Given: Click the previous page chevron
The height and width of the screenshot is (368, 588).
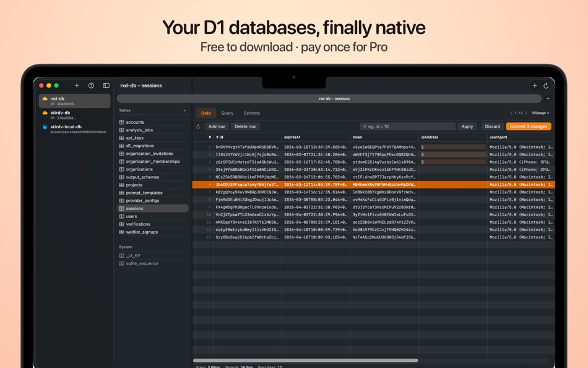Looking at the screenshot, I should coord(512,113).
